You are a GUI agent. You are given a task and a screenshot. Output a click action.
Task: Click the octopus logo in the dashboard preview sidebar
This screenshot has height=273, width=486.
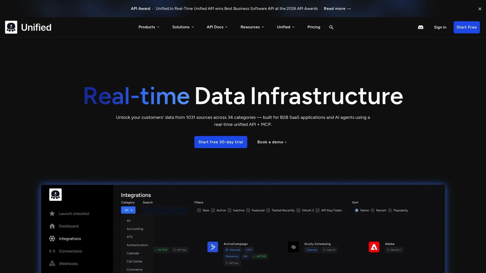click(56, 195)
